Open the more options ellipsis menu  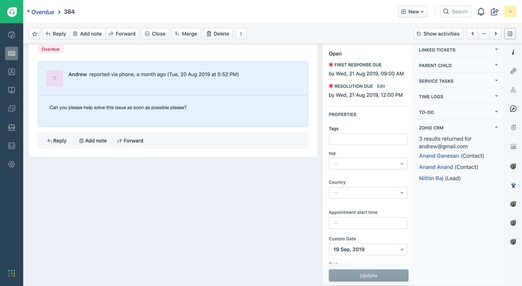(484, 34)
